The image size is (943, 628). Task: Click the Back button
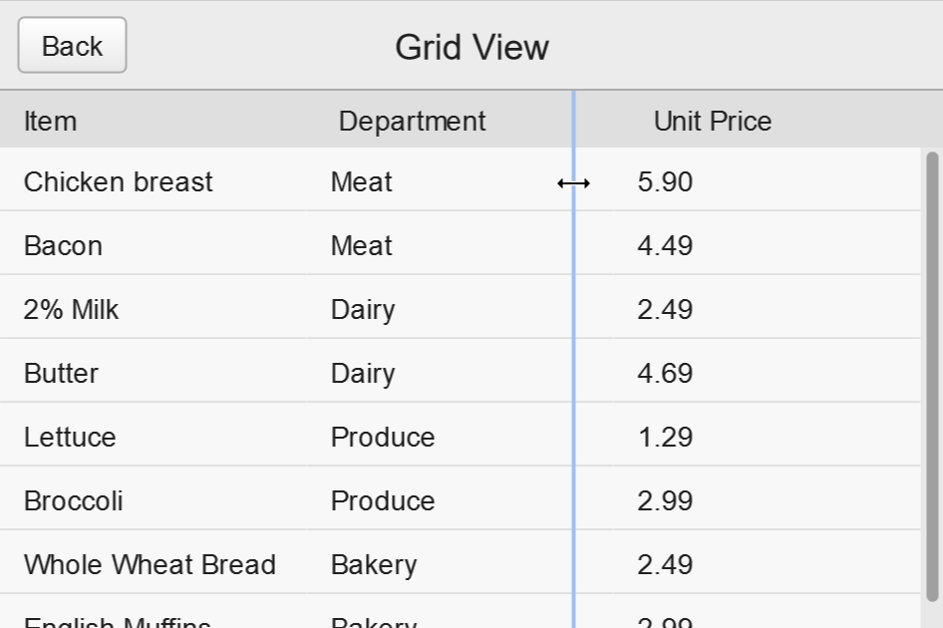click(72, 45)
